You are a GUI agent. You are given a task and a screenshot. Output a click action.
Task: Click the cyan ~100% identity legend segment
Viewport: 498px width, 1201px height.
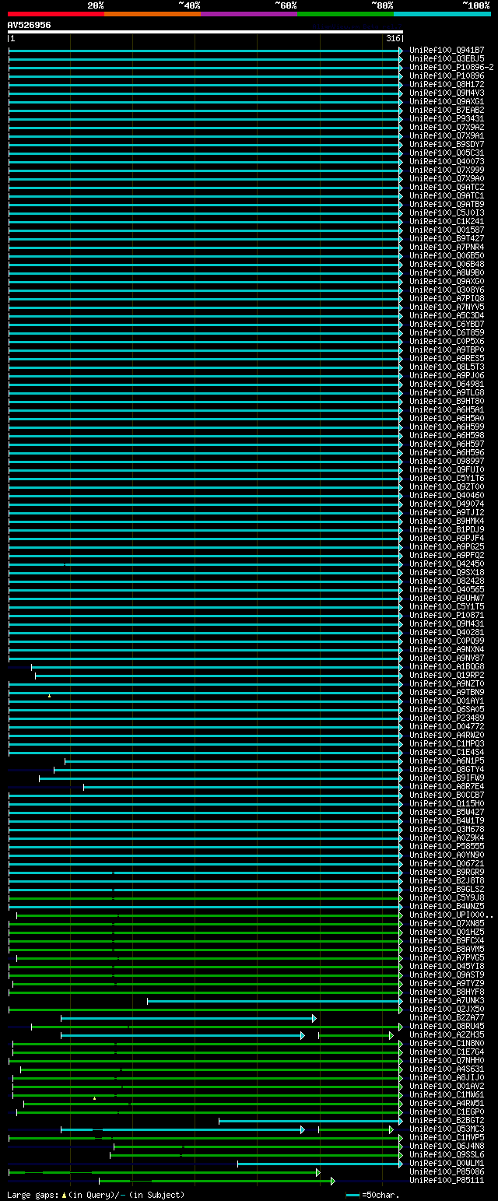point(441,14)
